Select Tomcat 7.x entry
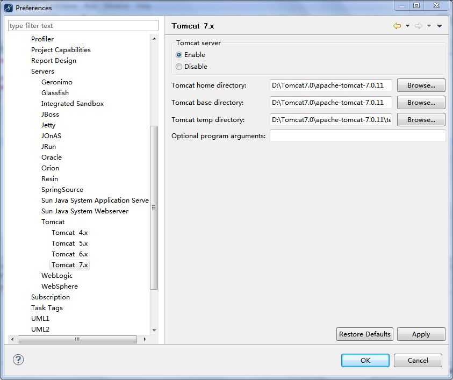453x380 pixels. [70, 265]
